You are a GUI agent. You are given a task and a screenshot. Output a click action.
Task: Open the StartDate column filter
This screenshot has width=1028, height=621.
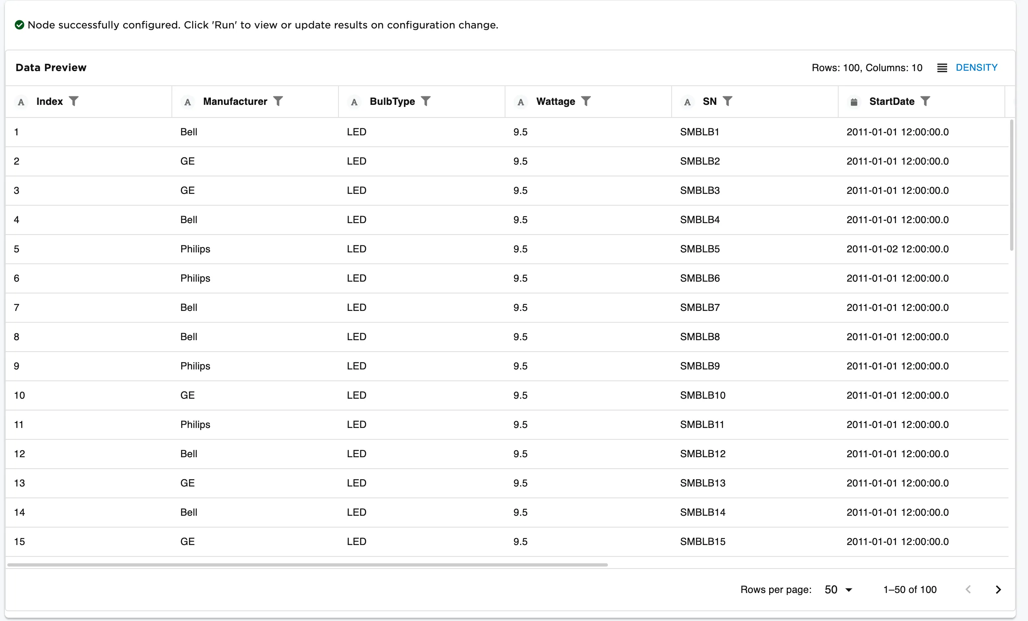pos(926,101)
